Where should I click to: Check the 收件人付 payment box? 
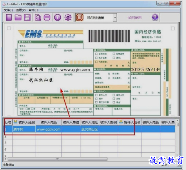coord(114,95)
